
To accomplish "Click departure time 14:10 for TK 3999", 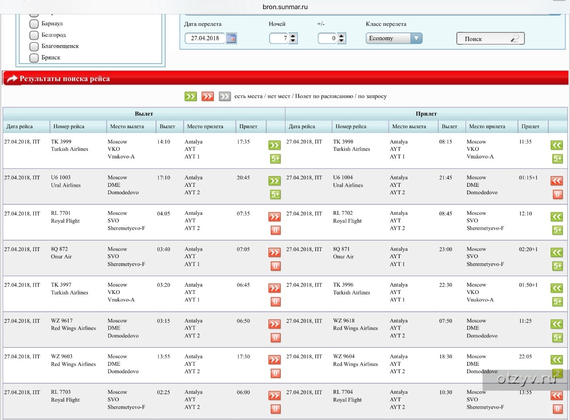I will tap(163, 142).
